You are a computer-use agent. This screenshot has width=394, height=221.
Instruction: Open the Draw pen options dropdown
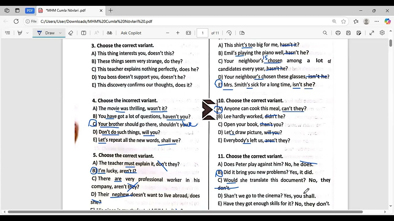[x=60, y=33]
